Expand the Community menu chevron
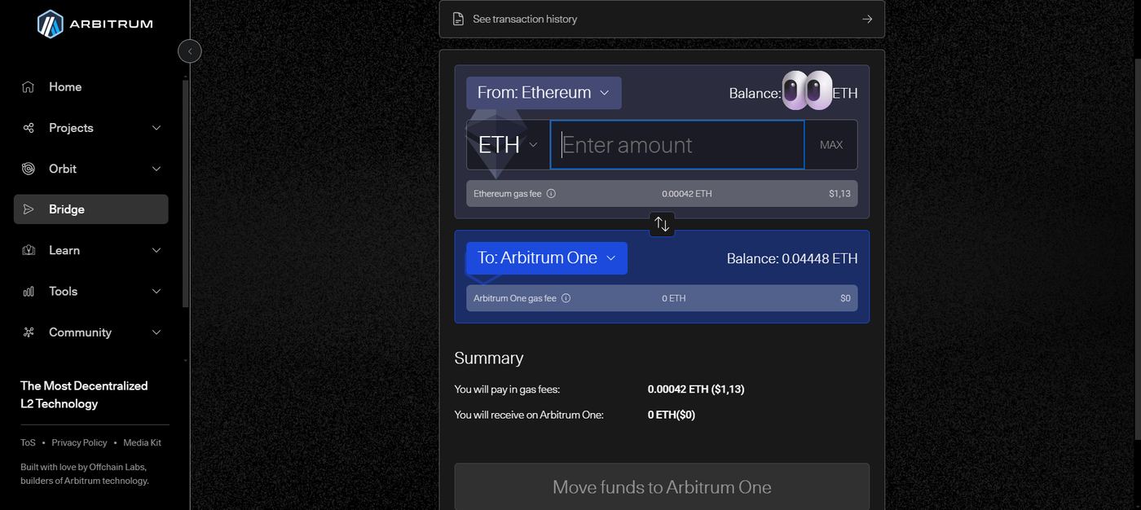1141x510 pixels. [156, 332]
